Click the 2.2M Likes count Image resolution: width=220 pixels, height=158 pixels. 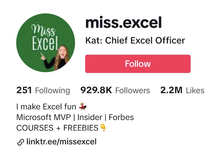pyautogui.click(x=182, y=90)
